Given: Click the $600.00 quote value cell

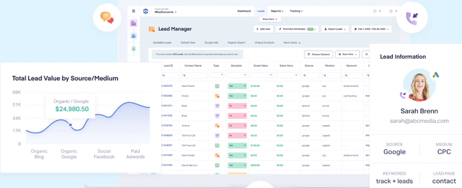Looking at the screenshot, I should [255, 165].
